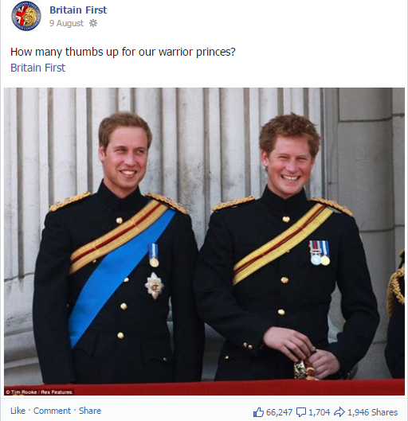Click the Share link below the photo

pyautogui.click(x=90, y=411)
